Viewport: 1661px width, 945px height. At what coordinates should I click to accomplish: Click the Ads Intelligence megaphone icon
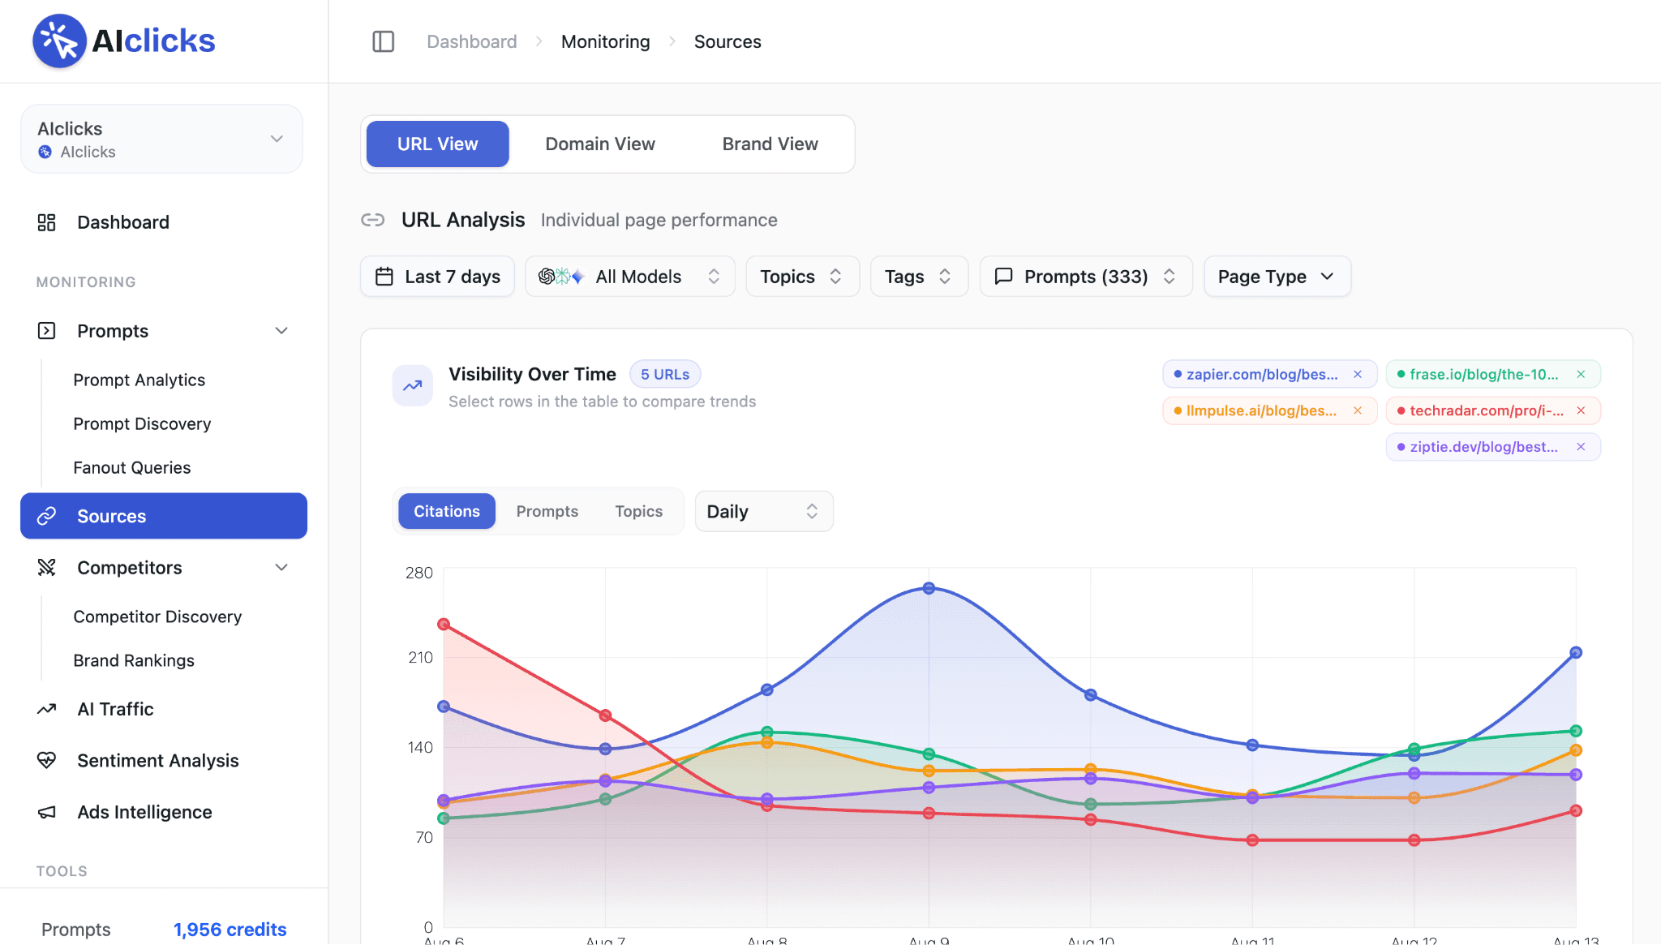pyautogui.click(x=46, y=812)
